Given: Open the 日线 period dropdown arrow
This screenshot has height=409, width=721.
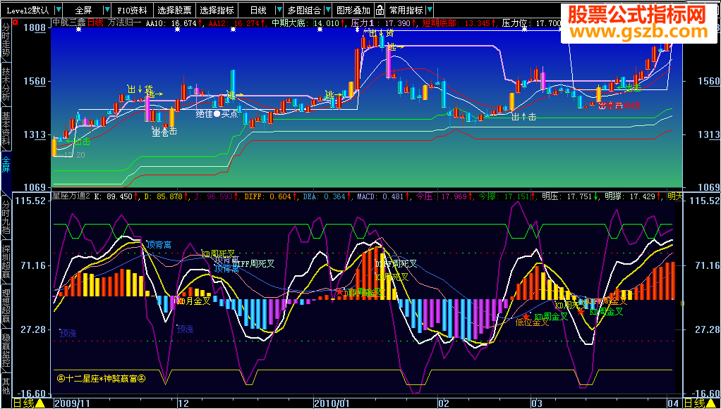Looking at the screenshot, I should [280, 10].
